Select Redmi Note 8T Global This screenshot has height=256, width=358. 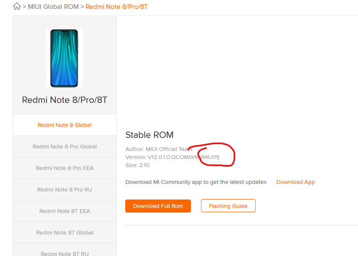(x=65, y=232)
